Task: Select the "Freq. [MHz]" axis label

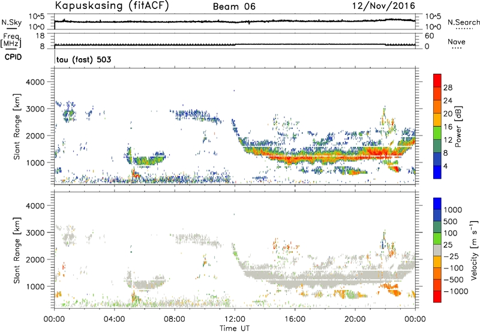Action: pyautogui.click(x=11, y=40)
